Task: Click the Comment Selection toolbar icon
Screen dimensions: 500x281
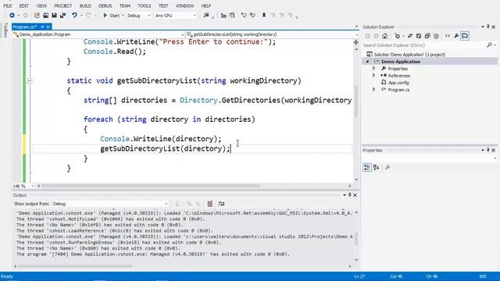Action: point(244,16)
